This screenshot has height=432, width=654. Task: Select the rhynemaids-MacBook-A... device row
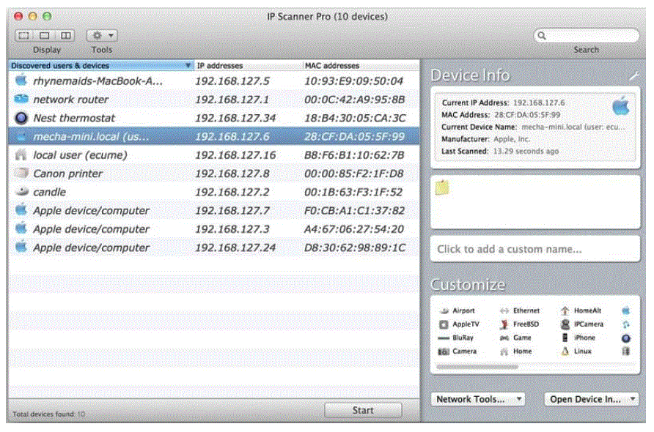(214, 81)
